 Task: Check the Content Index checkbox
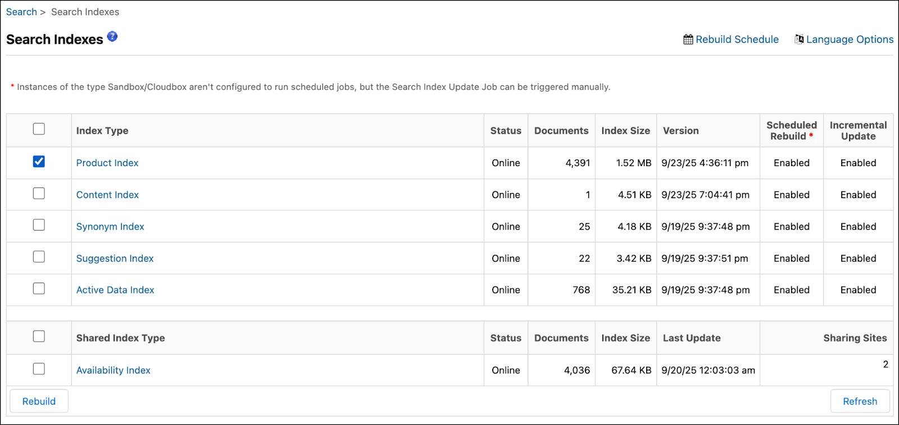(x=39, y=194)
